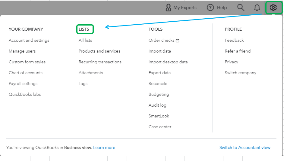Select the PROFILE heading
This screenshot has height=161, width=284.
click(233, 29)
